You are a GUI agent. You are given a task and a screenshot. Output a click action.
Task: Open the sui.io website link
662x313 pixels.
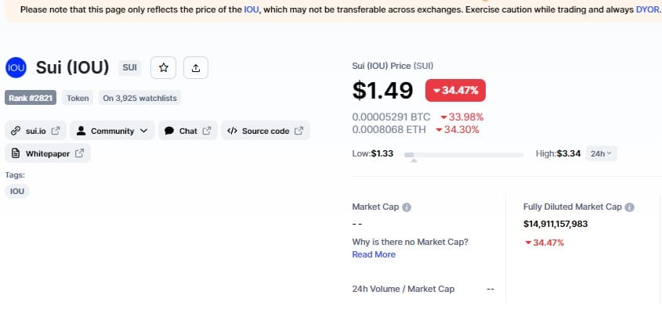tap(35, 131)
